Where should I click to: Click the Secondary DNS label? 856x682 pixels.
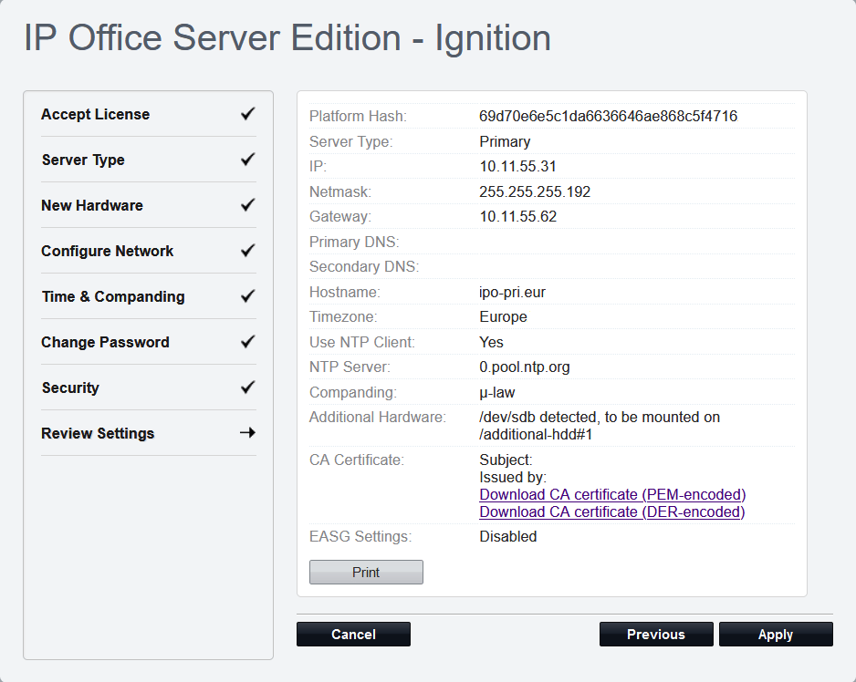pyautogui.click(x=364, y=267)
